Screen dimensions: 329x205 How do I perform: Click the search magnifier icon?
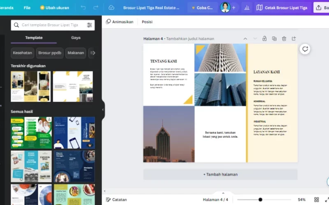(x=16, y=25)
